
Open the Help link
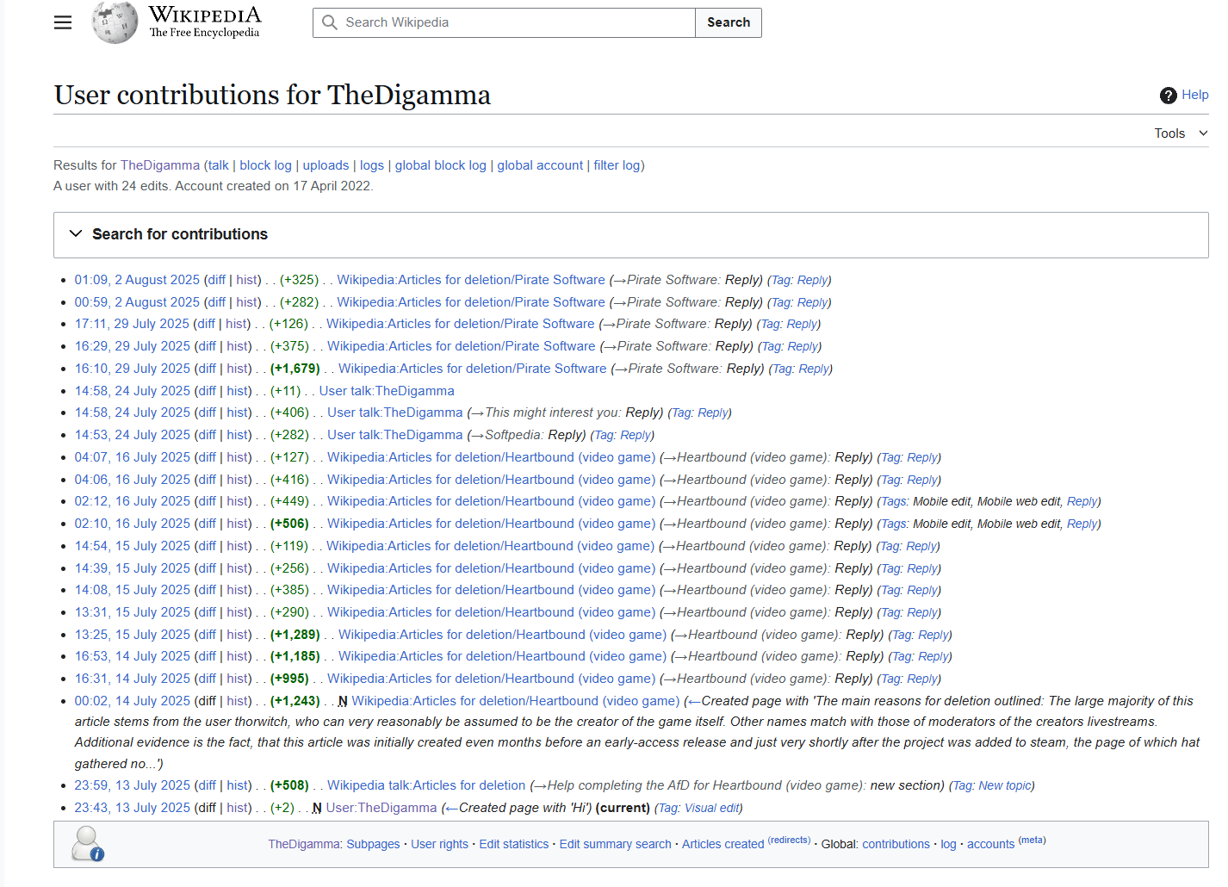[x=1194, y=95]
